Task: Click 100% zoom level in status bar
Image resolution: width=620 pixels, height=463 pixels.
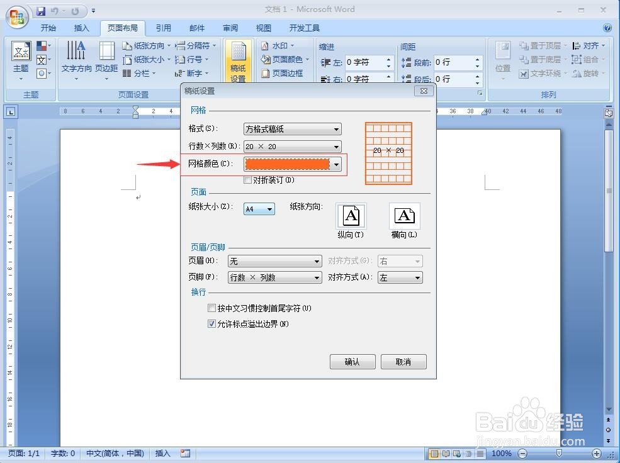Action: [502, 454]
